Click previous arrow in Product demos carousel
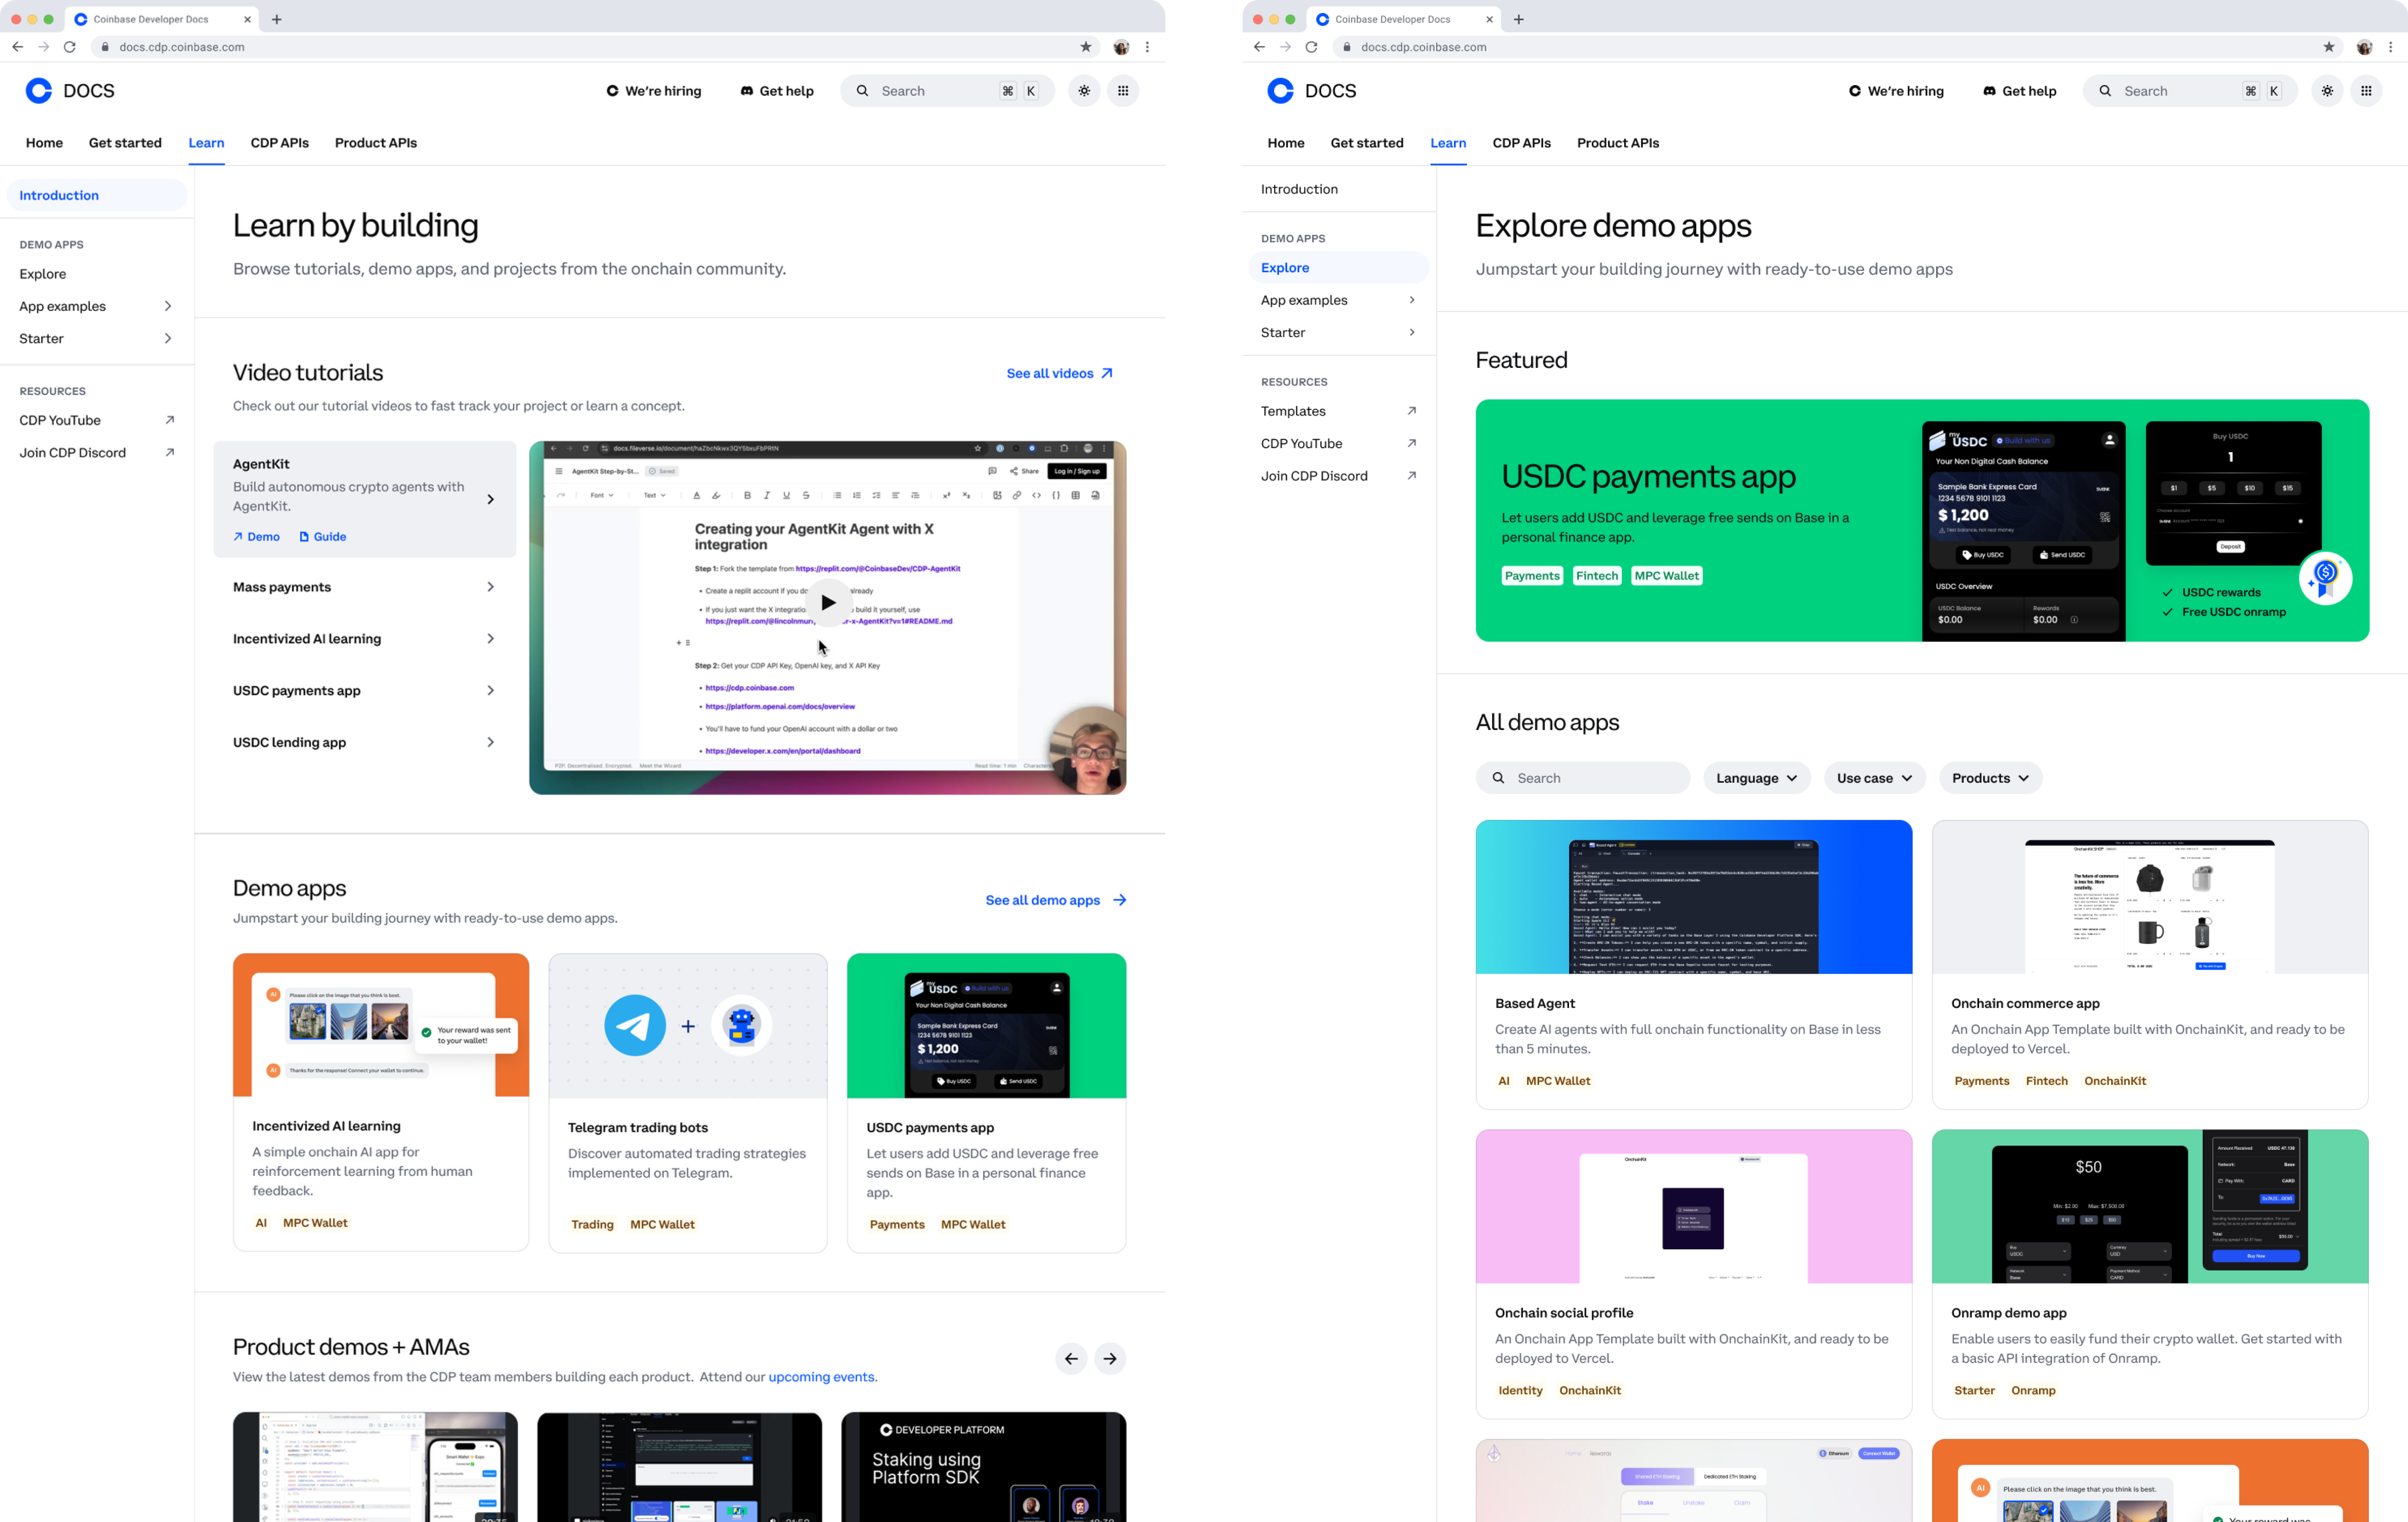 [1071, 1358]
